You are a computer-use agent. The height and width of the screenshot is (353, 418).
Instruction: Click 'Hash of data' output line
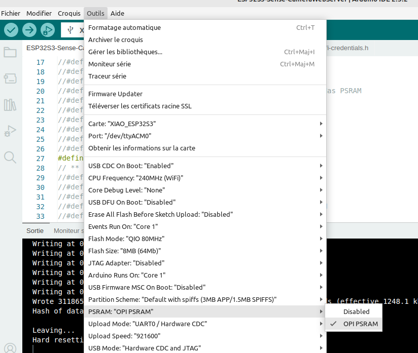point(58,311)
